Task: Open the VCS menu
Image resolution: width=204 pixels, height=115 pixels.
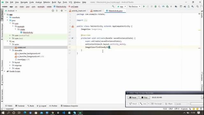Action: click(x=70, y=2)
